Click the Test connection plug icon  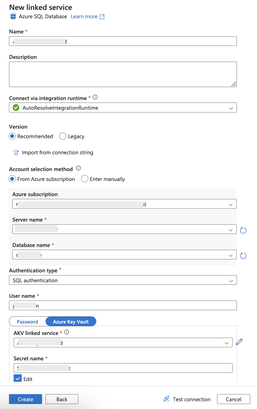pyautogui.click(x=167, y=399)
